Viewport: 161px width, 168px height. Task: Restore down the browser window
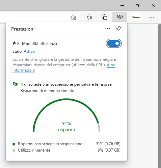pos(138,5)
